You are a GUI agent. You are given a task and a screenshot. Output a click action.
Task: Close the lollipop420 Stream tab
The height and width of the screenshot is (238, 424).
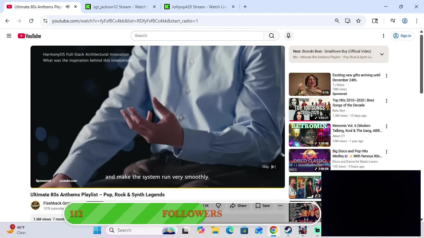[x=233, y=7]
